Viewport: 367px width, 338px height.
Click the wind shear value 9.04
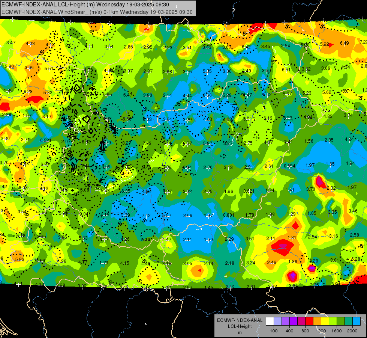click(x=84, y=214)
